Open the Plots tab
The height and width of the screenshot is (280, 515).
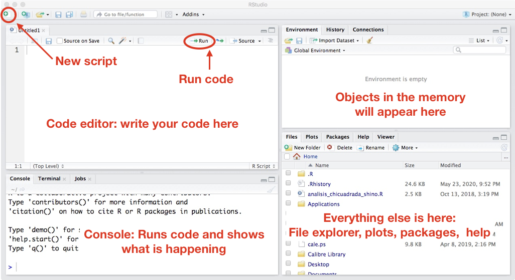[312, 137]
